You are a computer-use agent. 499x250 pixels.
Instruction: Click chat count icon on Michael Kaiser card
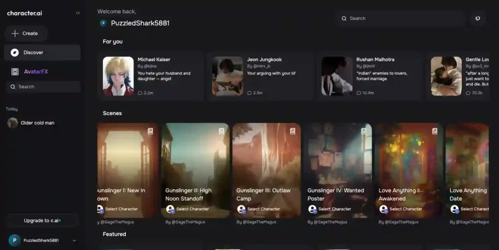click(x=140, y=93)
